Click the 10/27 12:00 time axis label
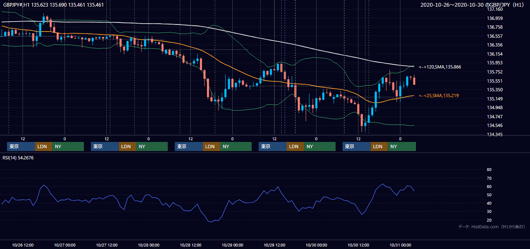The width and height of the screenshot is (530, 249). 107,245
